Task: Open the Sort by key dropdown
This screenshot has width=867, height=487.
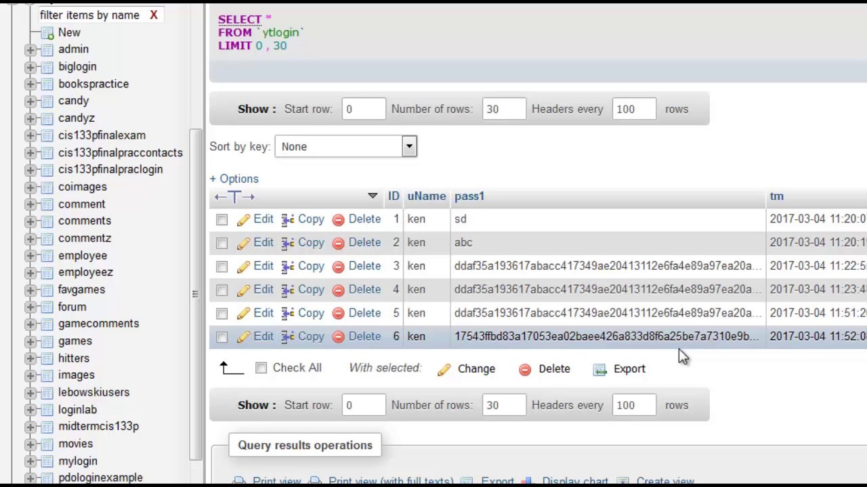Action: tap(345, 147)
